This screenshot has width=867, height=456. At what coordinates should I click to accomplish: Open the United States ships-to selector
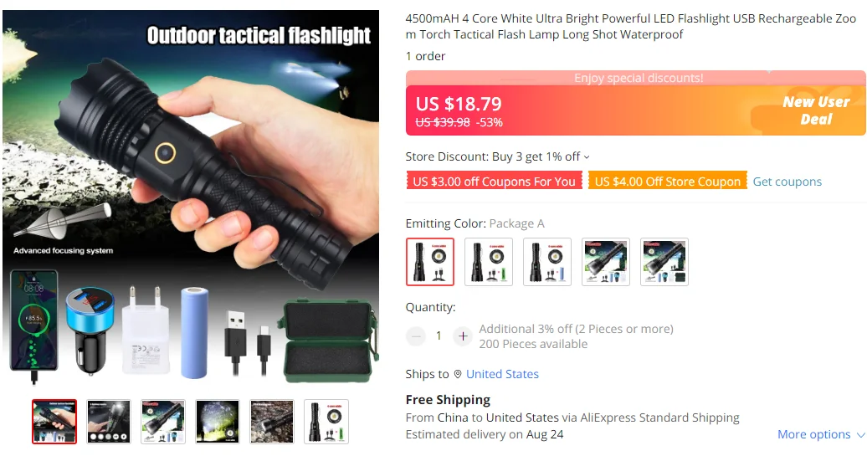pos(502,374)
